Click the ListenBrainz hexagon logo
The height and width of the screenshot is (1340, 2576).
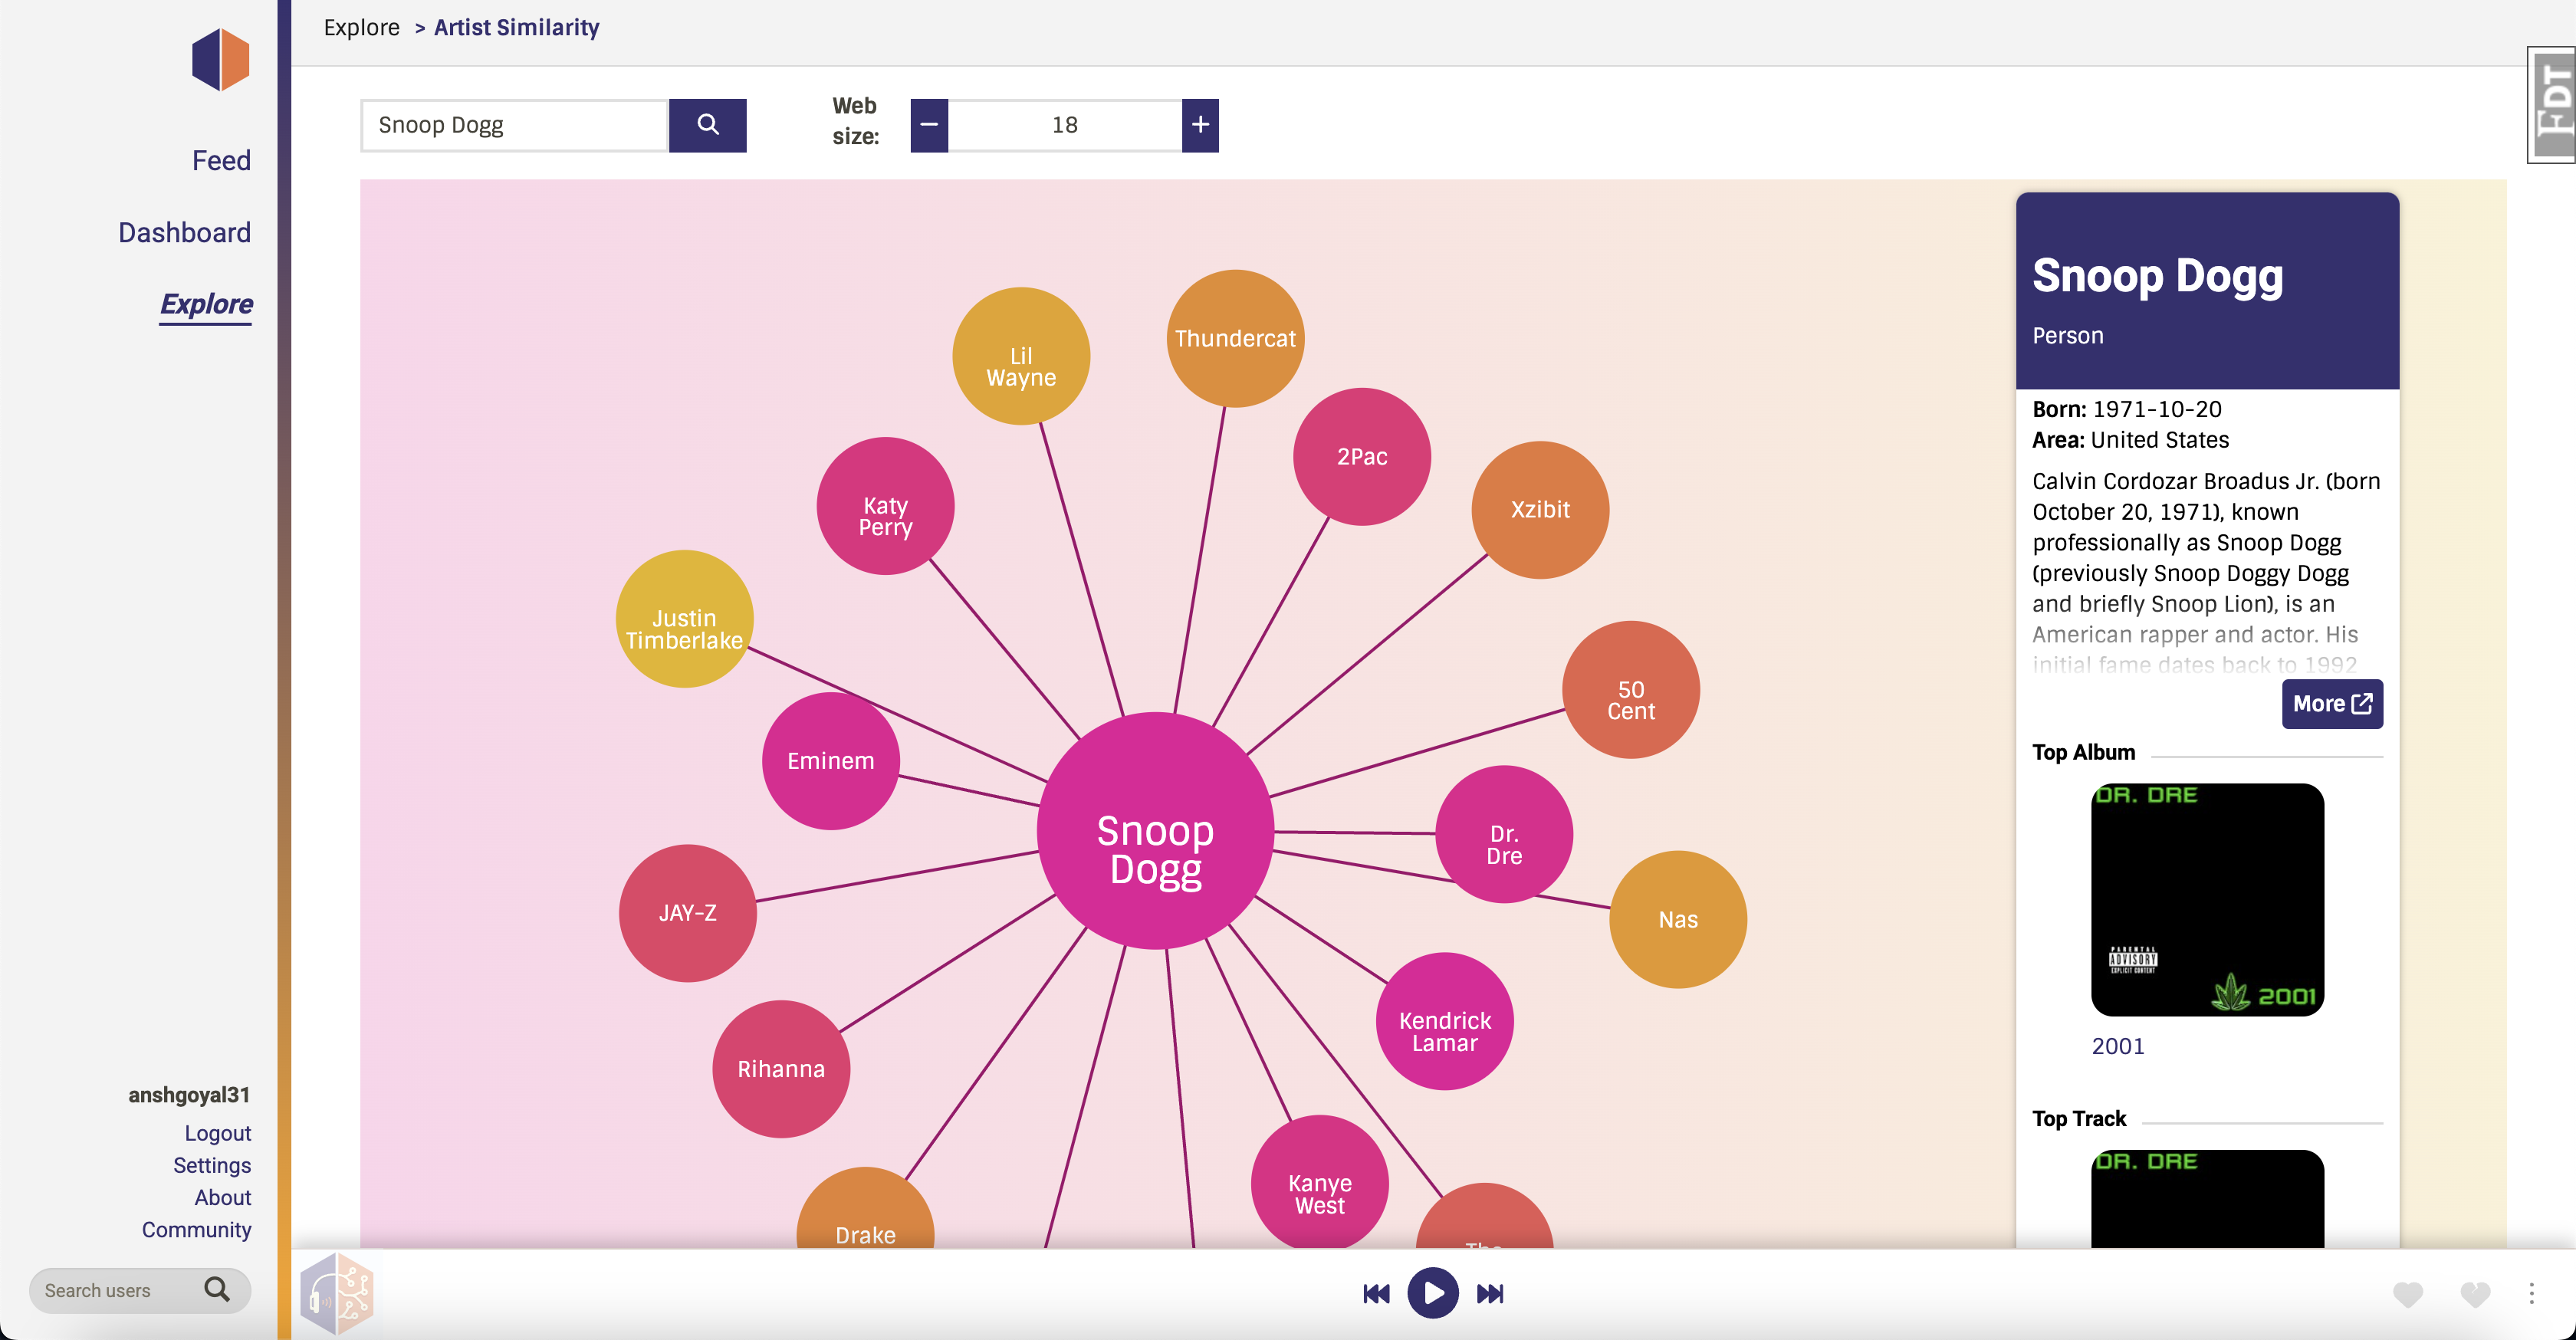[220, 60]
